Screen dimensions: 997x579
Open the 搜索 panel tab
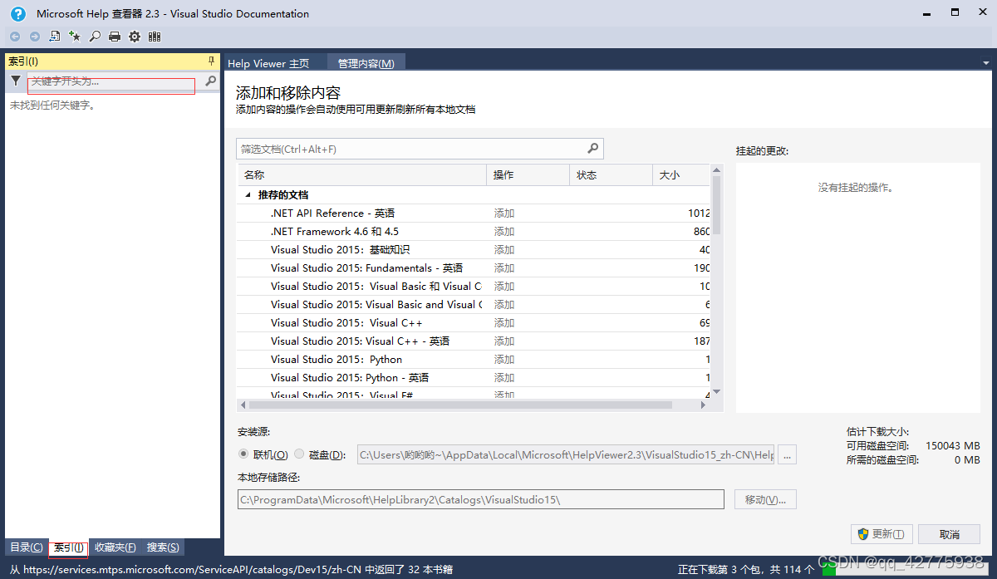163,547
